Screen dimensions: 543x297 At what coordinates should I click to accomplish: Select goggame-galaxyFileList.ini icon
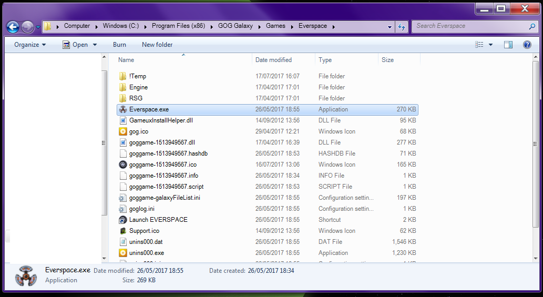tap(122, 198)
